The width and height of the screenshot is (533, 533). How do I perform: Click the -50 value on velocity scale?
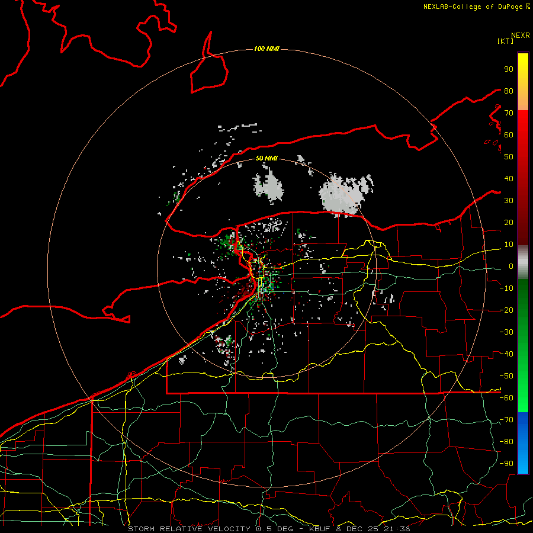click(506, 376)
